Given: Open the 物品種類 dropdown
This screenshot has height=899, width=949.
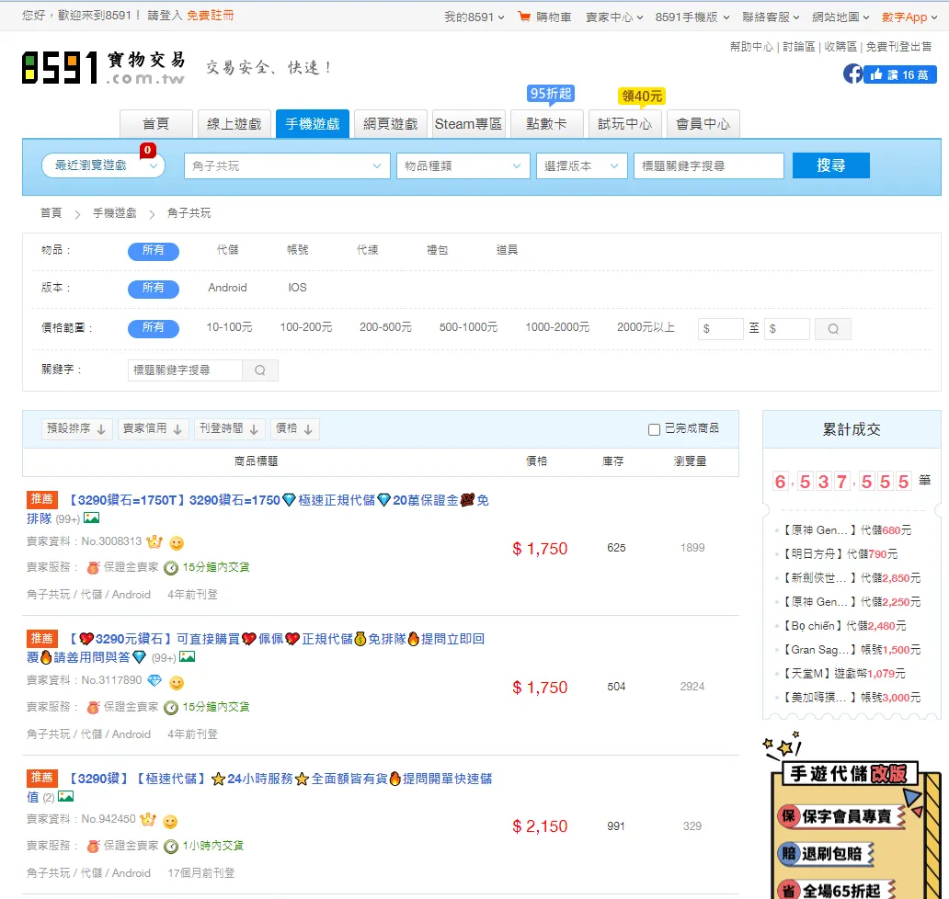Looking at the screenshot, I should (463, 165).
